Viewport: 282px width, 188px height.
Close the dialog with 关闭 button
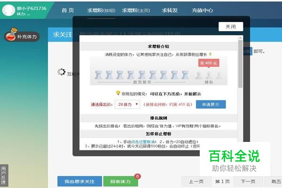click(231, 27)
